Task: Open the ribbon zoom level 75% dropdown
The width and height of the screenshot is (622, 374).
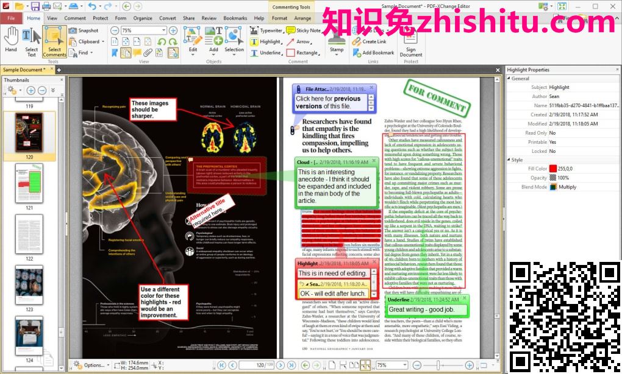Action: pos(163,30)
